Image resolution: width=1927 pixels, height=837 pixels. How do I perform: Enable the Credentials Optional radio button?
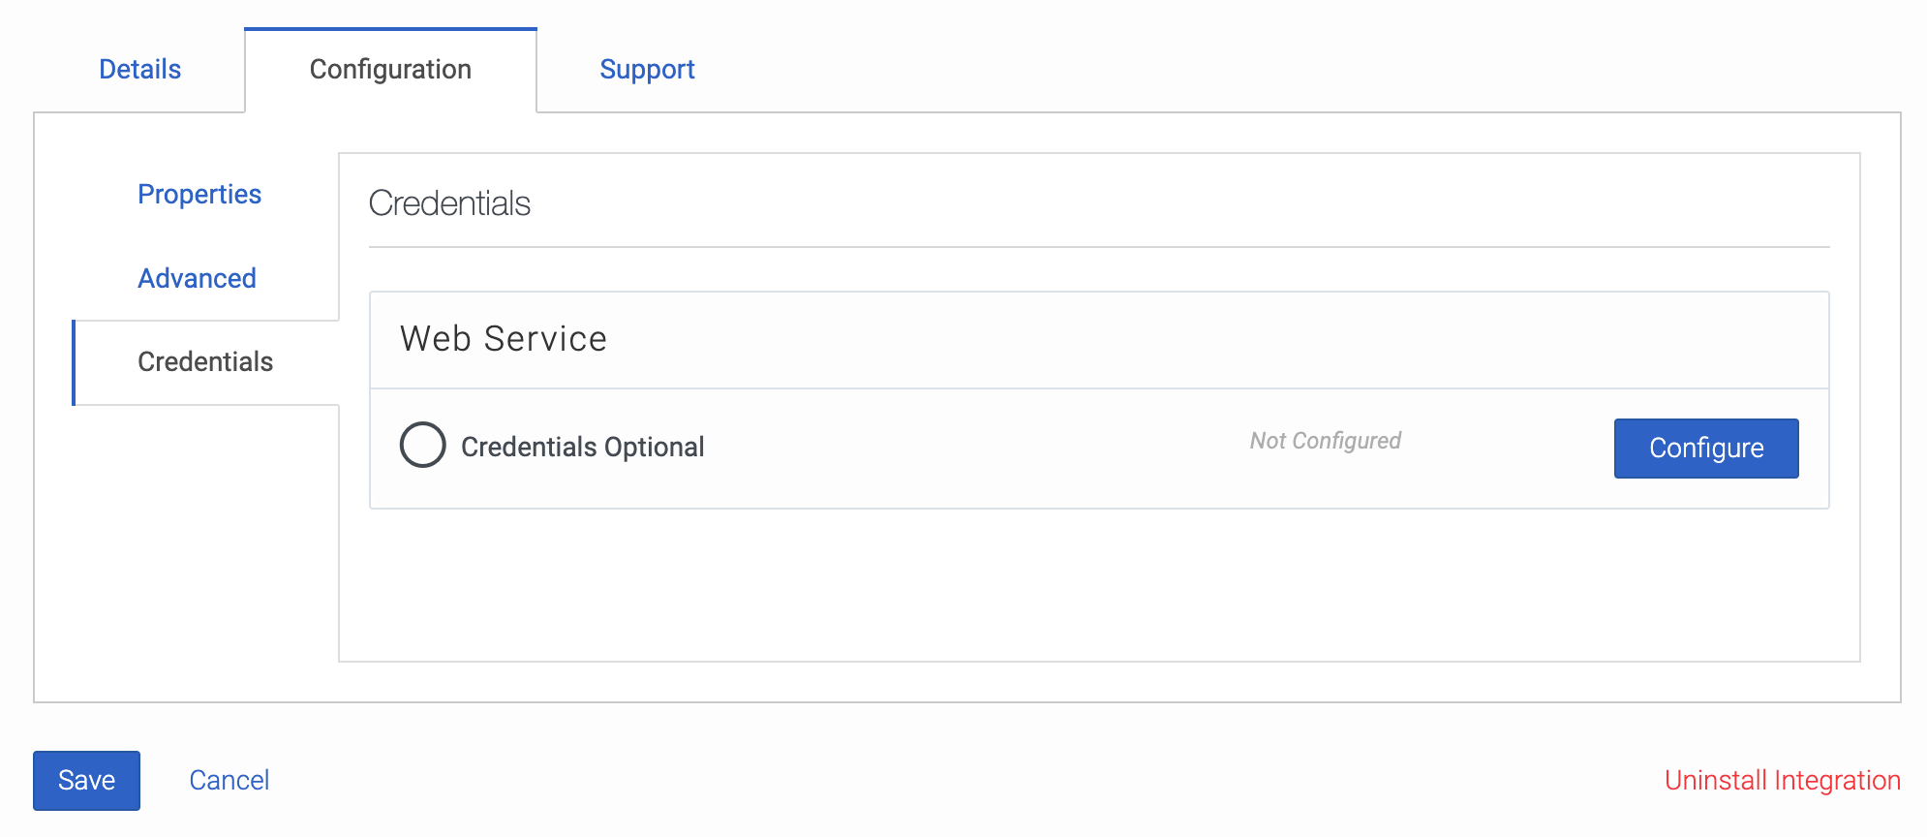point(422,446)
